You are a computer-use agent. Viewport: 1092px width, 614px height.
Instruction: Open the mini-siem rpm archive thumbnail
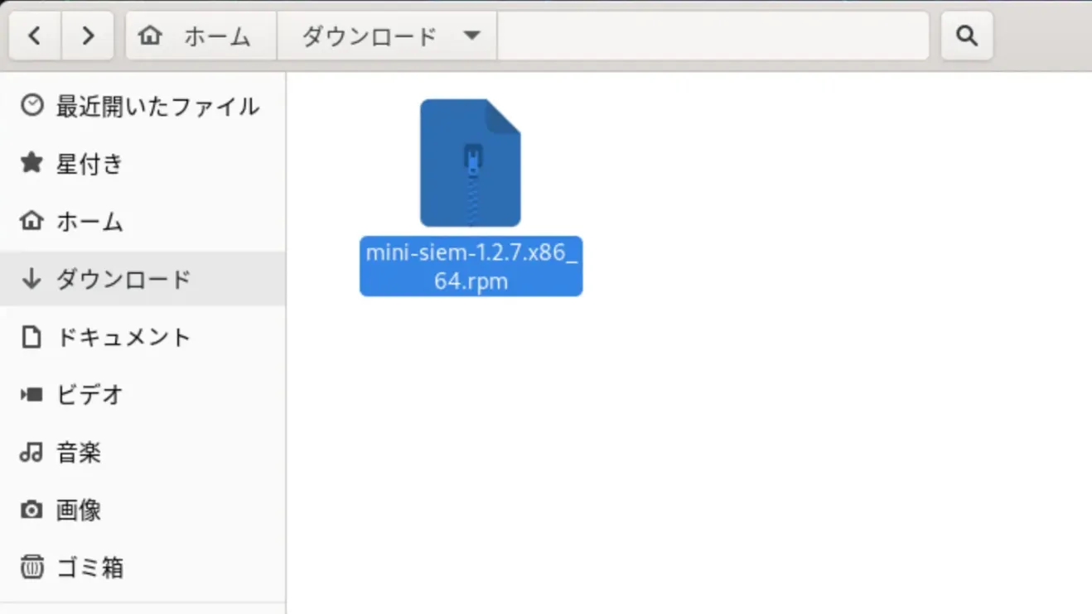[x=471, y=163]
